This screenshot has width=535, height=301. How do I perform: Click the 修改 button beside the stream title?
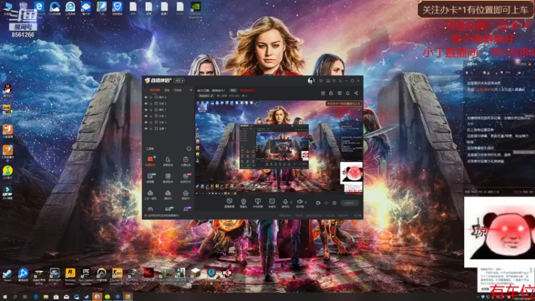coord(233,90)
